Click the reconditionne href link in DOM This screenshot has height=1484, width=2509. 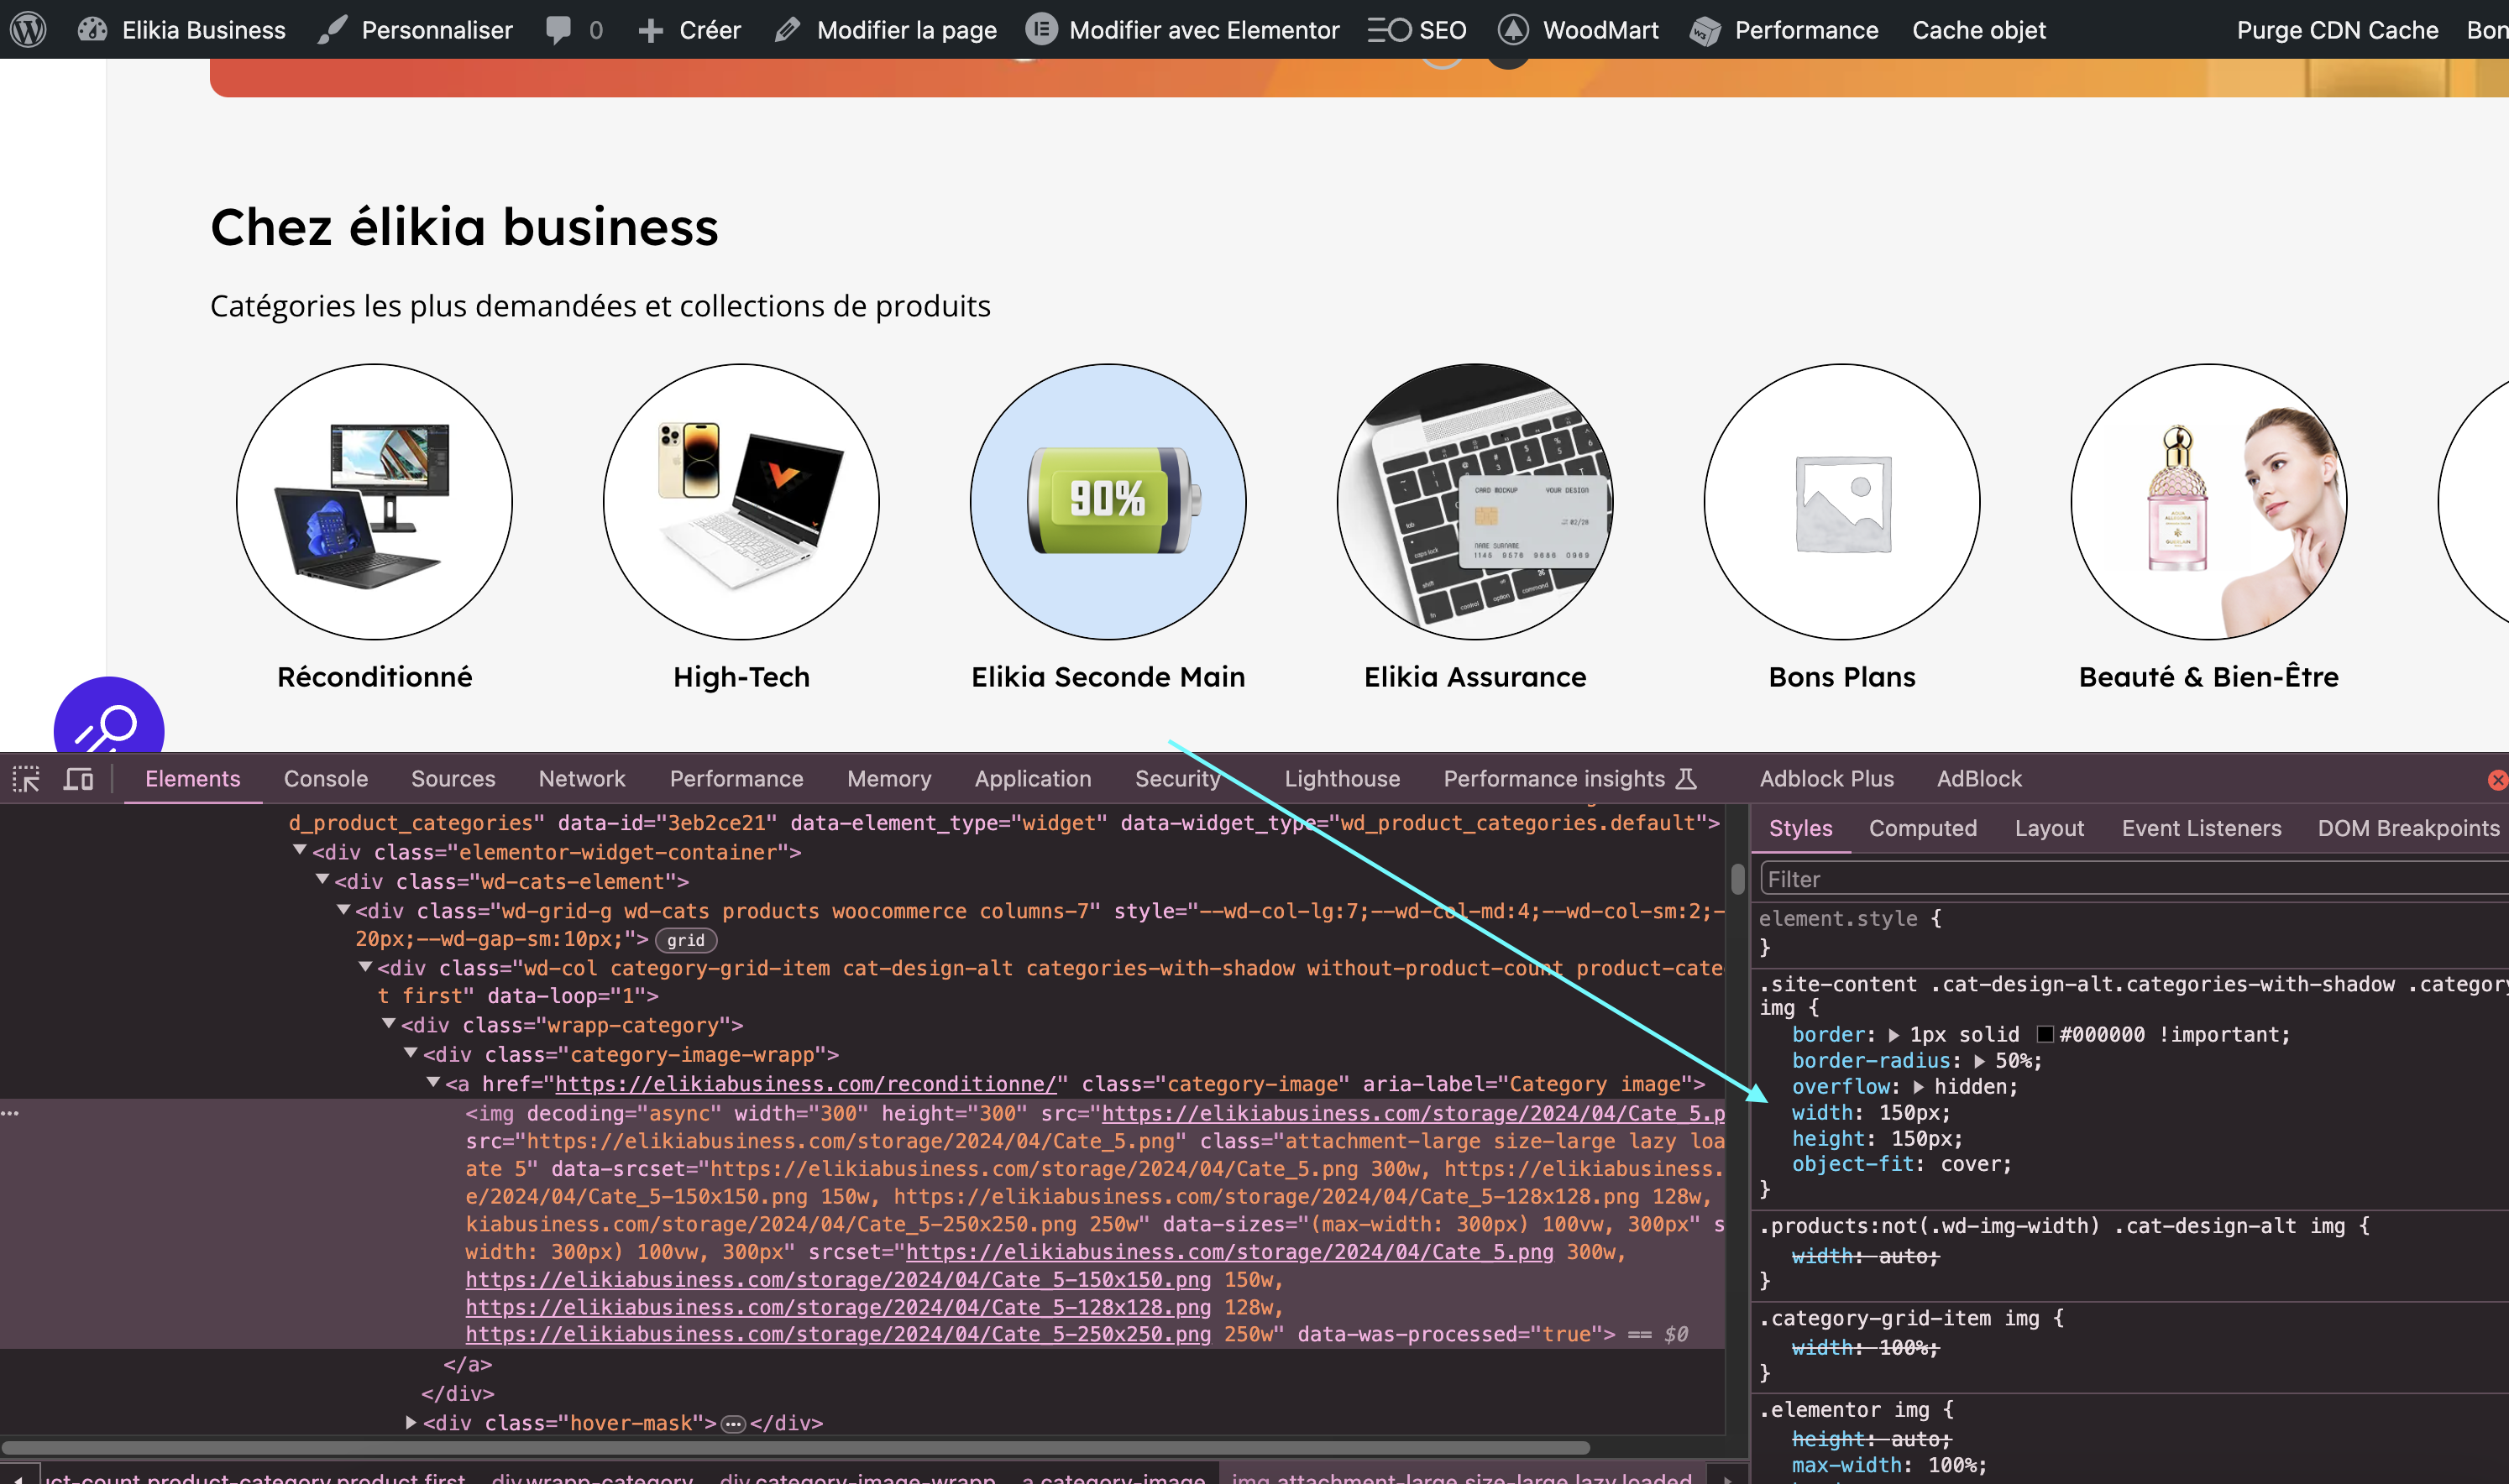tap(806, 1084)
